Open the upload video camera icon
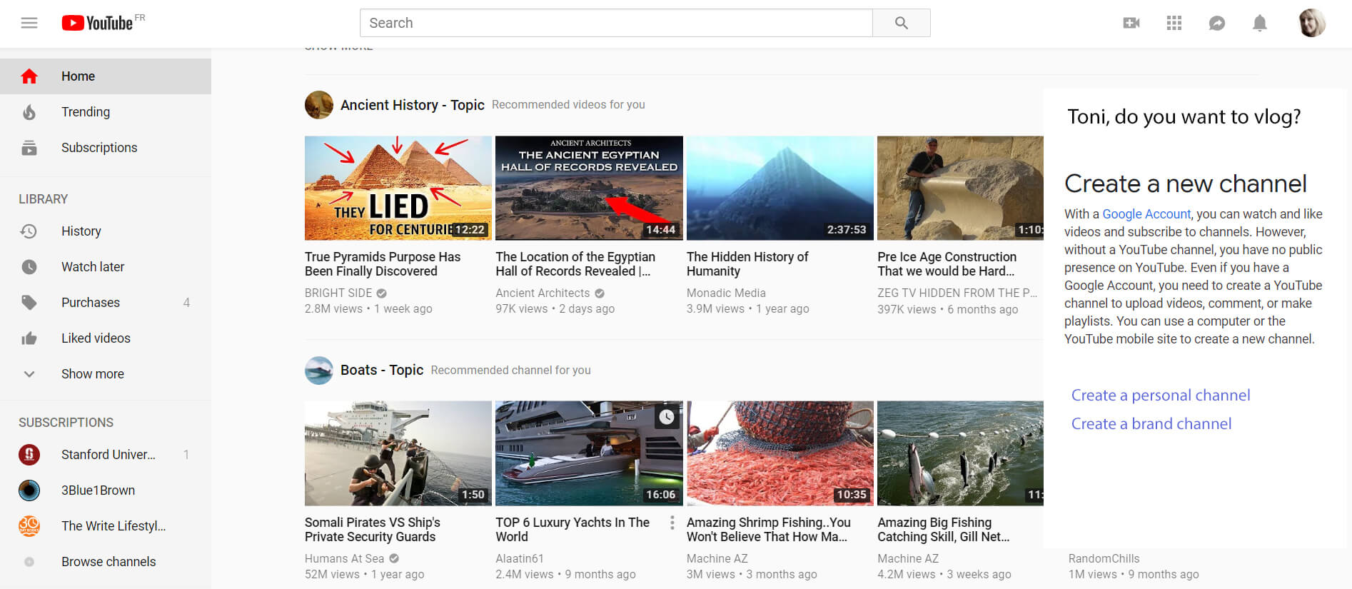This screenshot has height=589, width=1352. click(x=1131, y=23)
